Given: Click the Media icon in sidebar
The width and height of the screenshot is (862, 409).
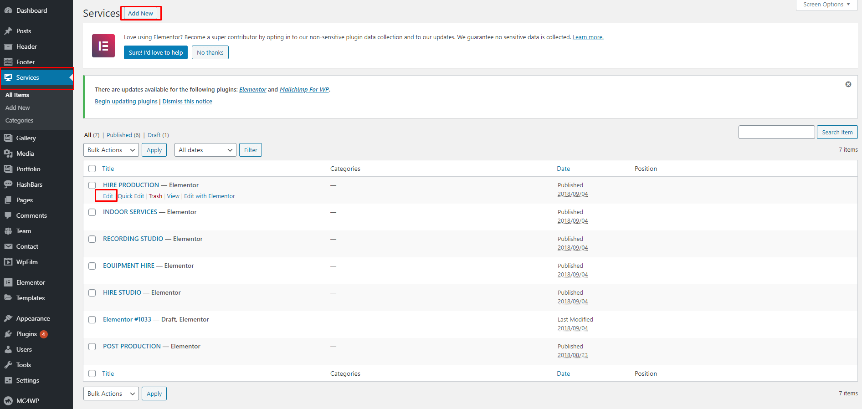Looking at the screenshot, I should (8, 153).
